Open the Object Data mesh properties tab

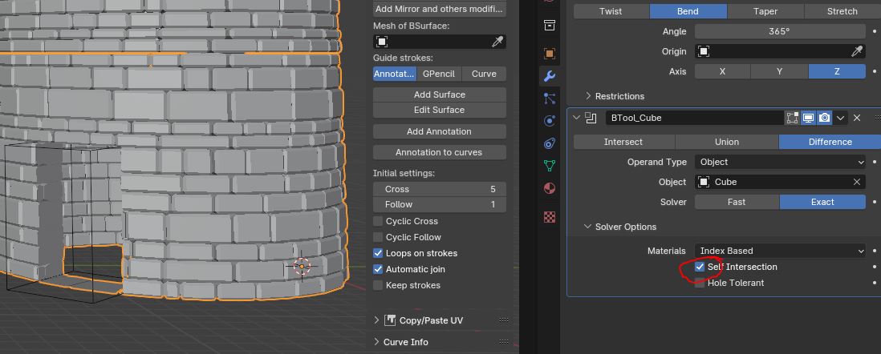(550, 167)
